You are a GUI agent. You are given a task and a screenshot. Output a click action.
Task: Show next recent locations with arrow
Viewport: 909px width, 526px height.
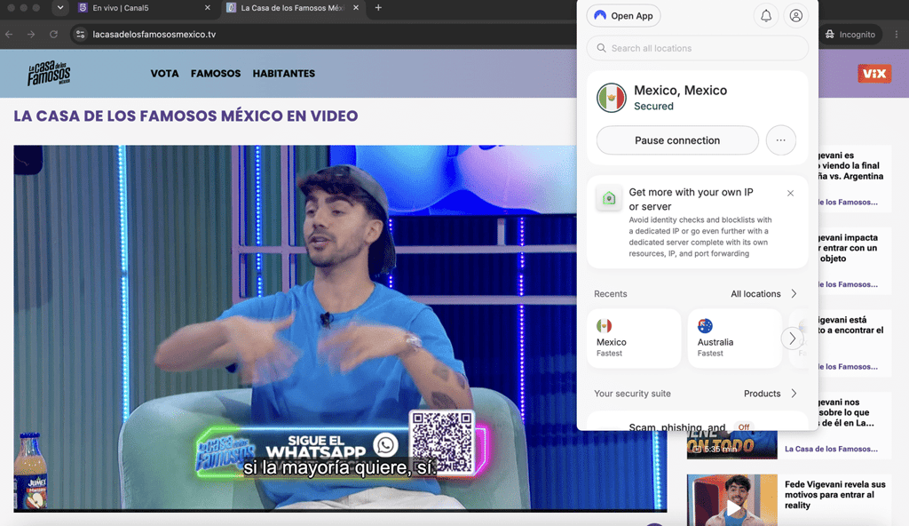pyautogui.click(x=792, y=339)
